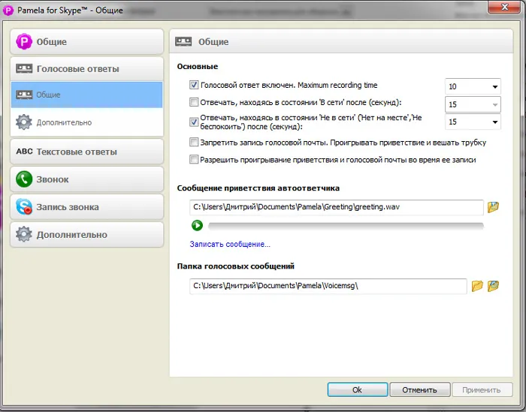Click the Записать сообщение link
Image resolution: width=526 pixels, height=412 pixels.
(x=230, y=244)
